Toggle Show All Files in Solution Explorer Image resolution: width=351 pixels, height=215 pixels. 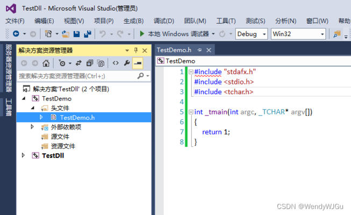pyautogui.click(x=101, y=63)
